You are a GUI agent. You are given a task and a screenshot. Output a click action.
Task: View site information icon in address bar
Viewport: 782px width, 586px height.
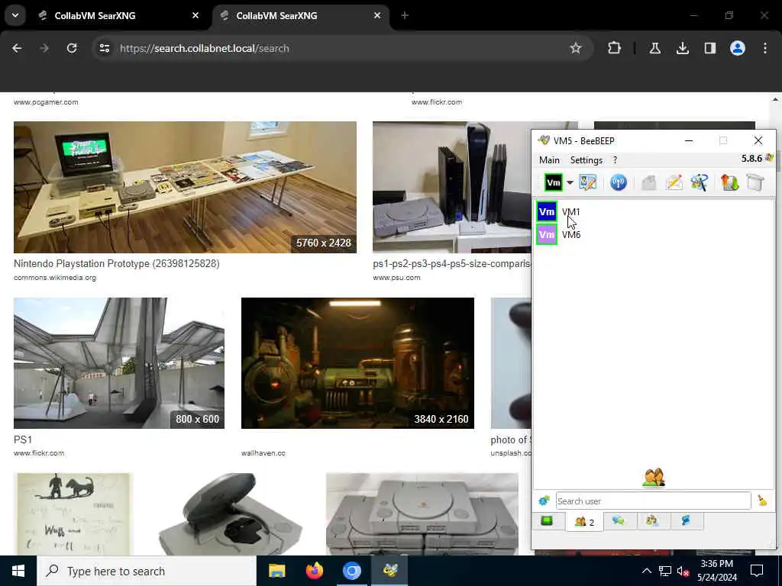point(104,48)
